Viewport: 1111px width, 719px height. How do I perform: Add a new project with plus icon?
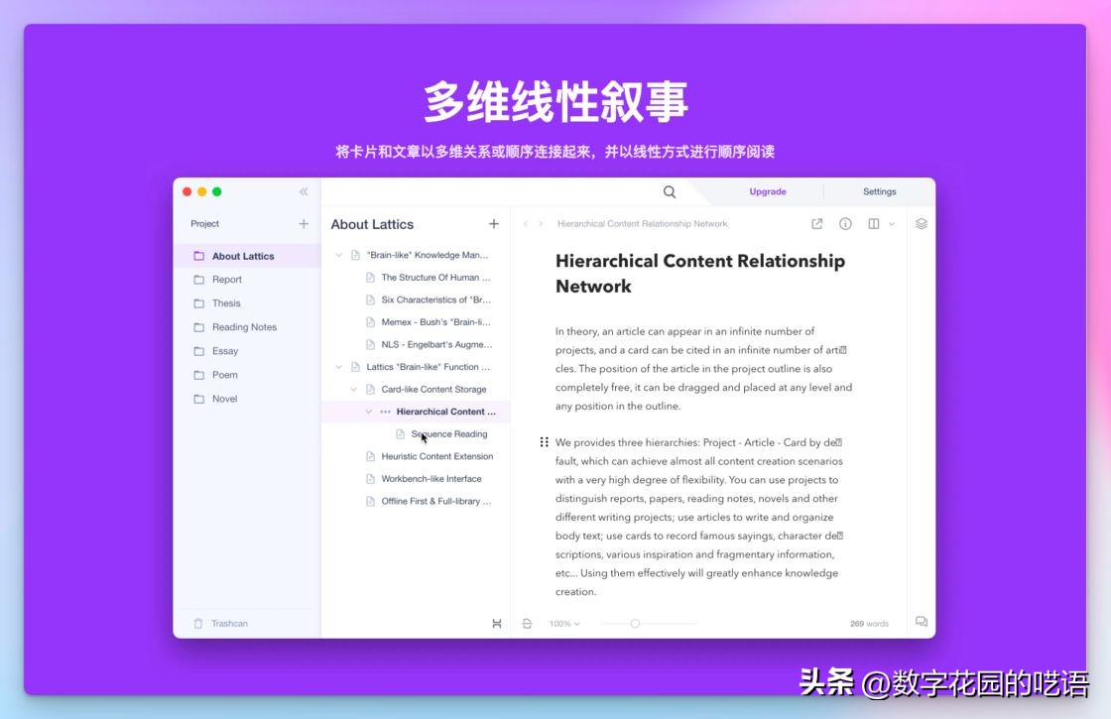pos(304,224)
